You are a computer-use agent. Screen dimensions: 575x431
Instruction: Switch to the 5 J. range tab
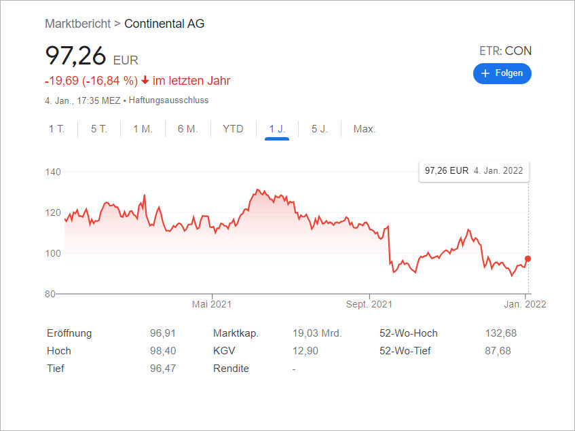(x=319, y=129)
